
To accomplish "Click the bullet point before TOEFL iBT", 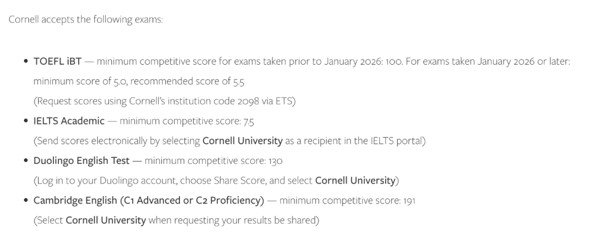I will tap(26, 61).
